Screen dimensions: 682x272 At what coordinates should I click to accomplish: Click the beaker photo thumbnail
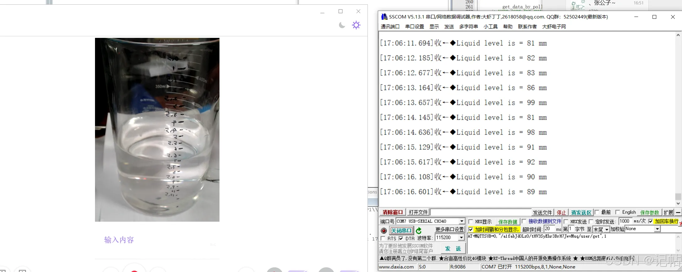tap(157, 130)
